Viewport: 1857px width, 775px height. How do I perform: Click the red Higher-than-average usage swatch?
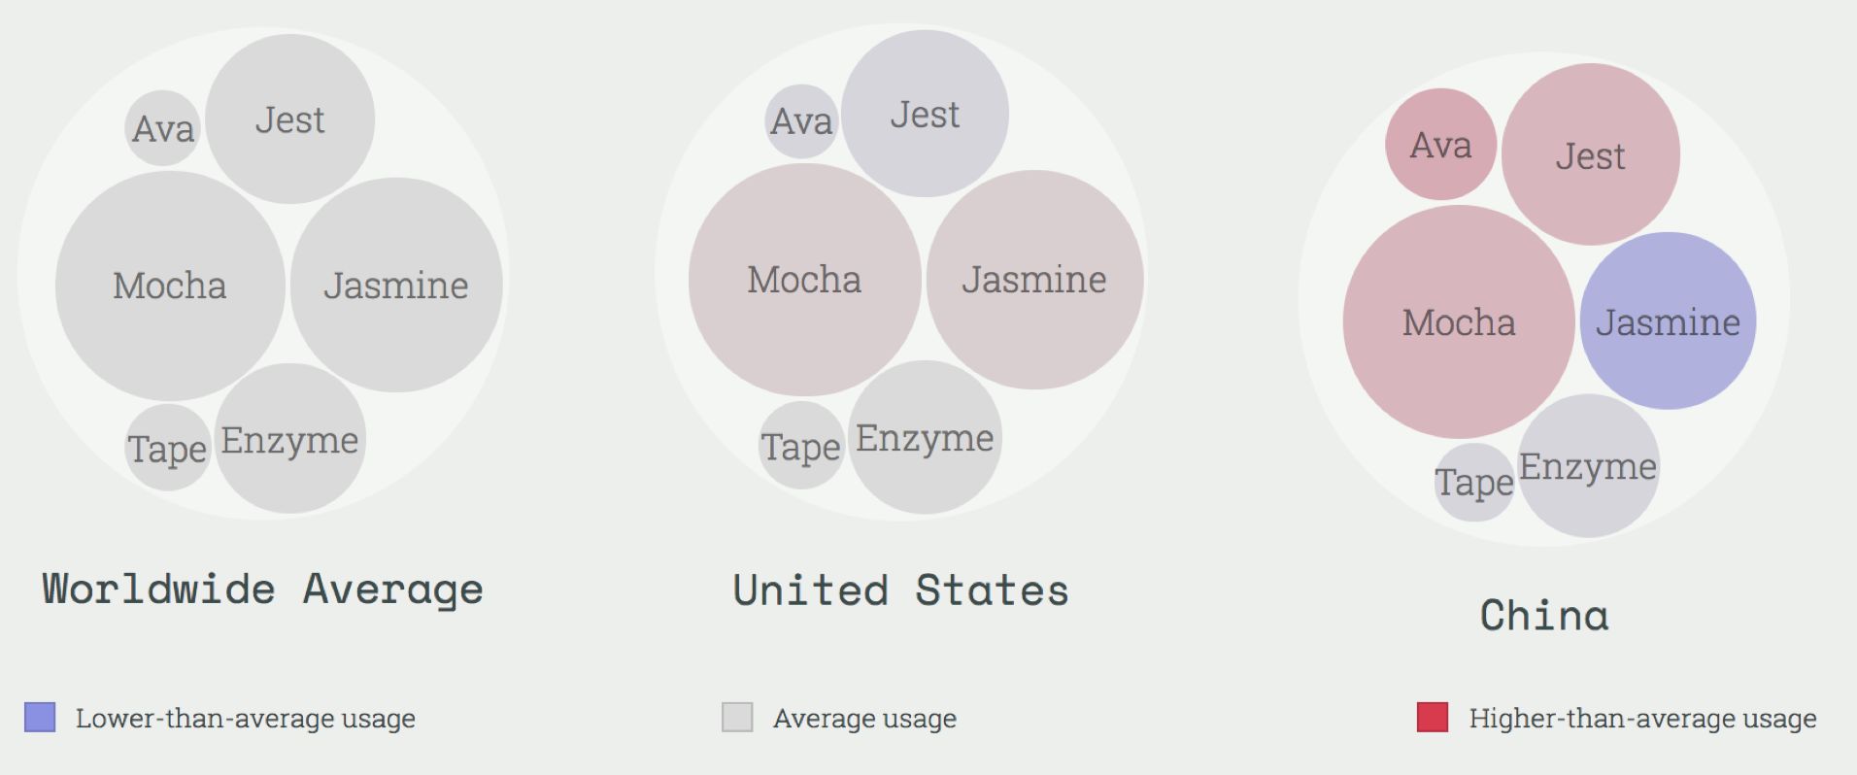1433,718
